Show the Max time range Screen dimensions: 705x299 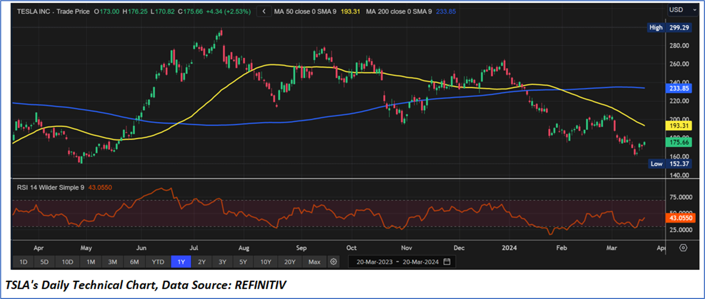tap(314, 262)
